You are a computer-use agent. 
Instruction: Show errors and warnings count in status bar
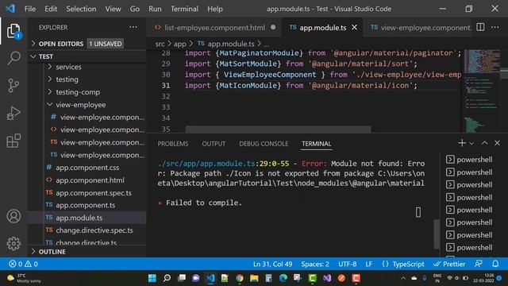click(23, 264)
